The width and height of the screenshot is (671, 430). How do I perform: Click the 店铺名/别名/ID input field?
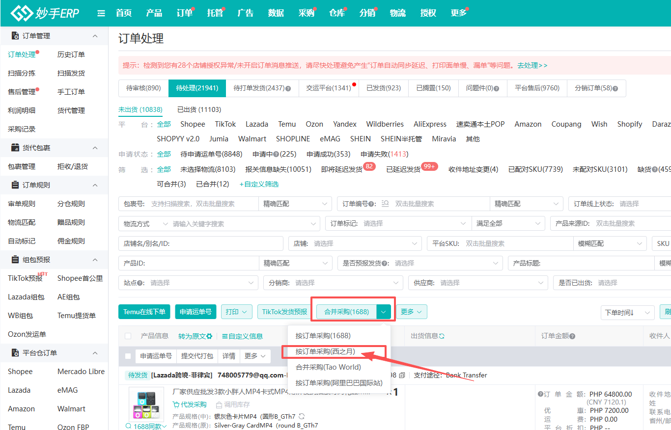tap(201, 243)
